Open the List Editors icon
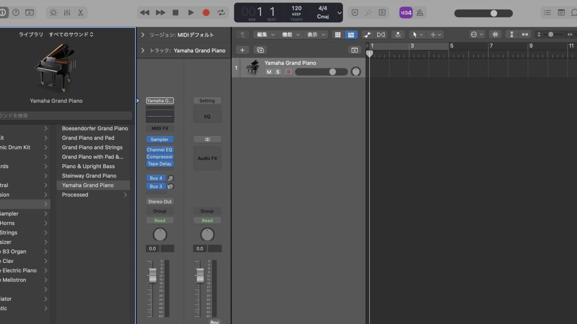The width and height of the screenshot is (577, 324). 547,13
